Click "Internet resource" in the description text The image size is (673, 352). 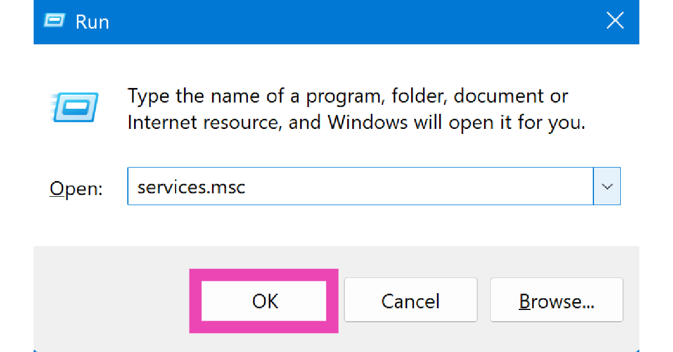[x=202, y=122]
